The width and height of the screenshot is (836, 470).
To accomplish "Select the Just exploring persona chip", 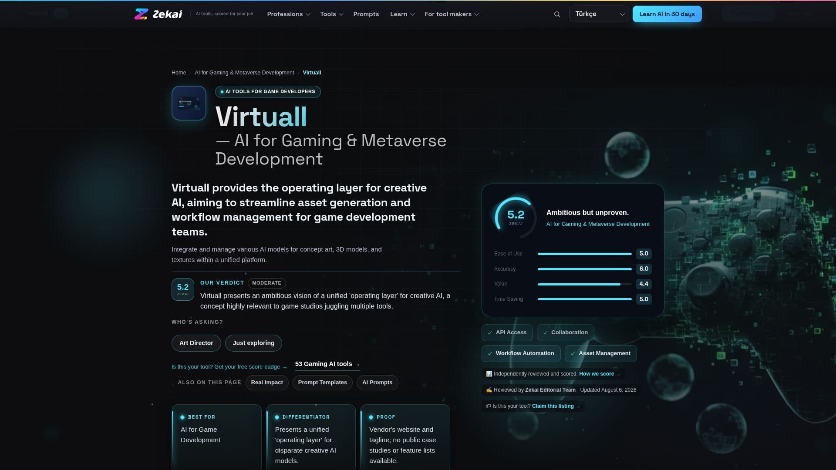I will [x=253, y=343].
